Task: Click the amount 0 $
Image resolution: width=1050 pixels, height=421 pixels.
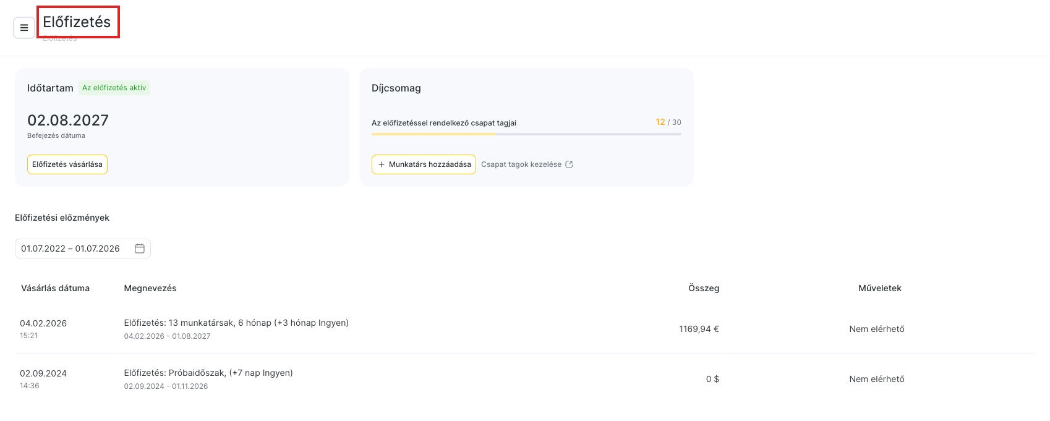Action: (712, 379)
